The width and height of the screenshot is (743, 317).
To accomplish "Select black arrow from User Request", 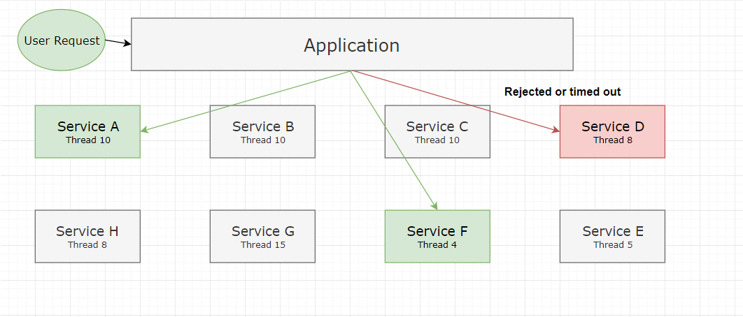I will pos(118,43).
